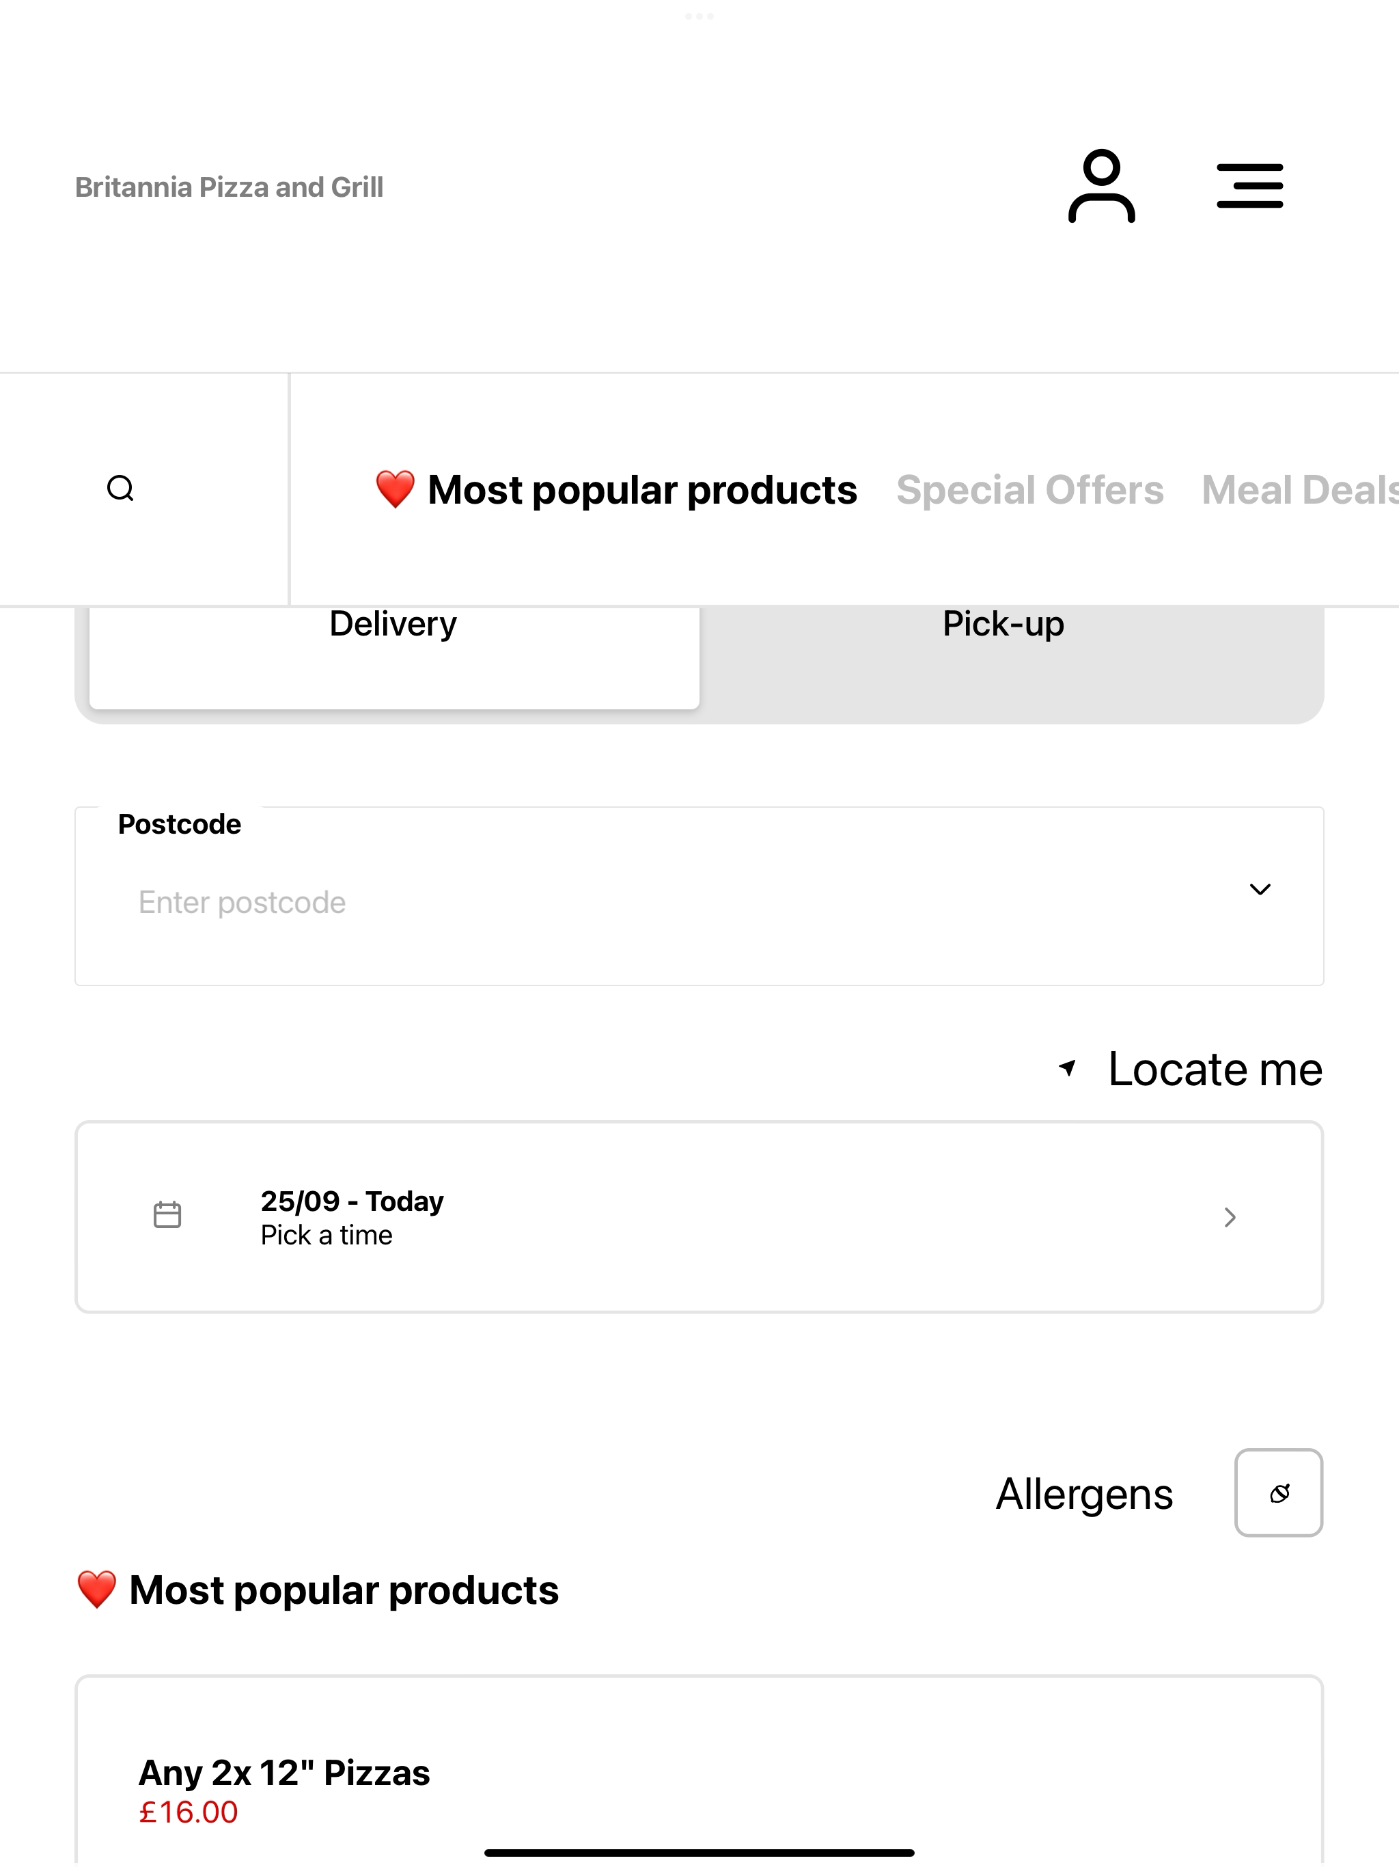The image size is (1399, 1867).
Task: Click the calendar icon beside 25/09
Action: click(x=167, y=1214)
